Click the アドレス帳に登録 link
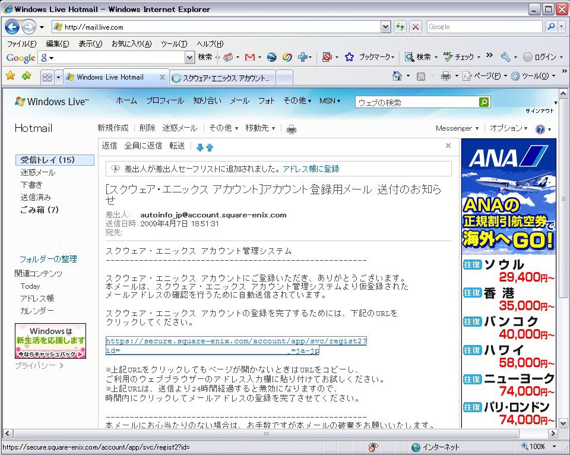 311,169
